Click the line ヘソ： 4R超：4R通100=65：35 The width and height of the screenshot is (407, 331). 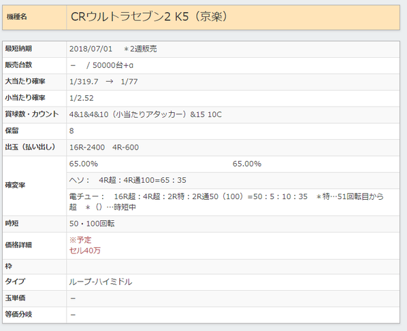coord(127,180)
